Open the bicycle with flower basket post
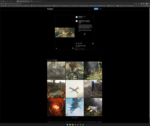Image resolution: width=150 pixels, height=126 pixels. tap(74, 71)
